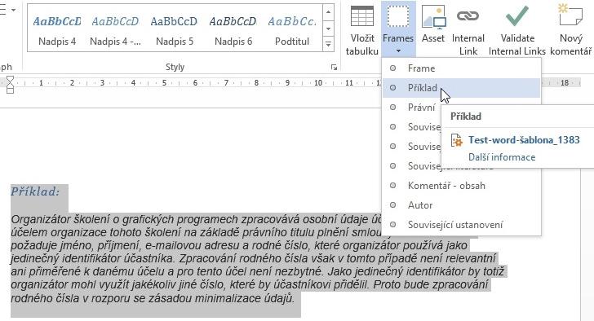594x321 pixels.
Task: Click the Internal Link chain icon
Action: pos(468,15)
